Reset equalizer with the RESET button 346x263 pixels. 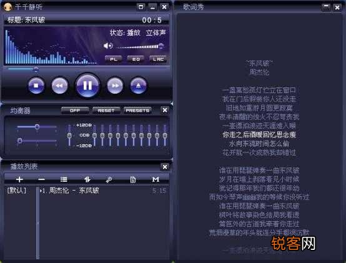[106, 111]
